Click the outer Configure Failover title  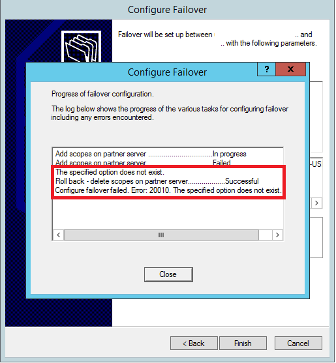tap(167, 10)
